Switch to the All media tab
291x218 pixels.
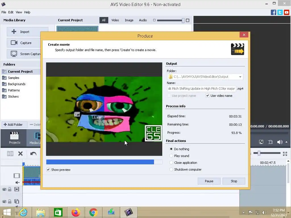[x=104, y=20]
